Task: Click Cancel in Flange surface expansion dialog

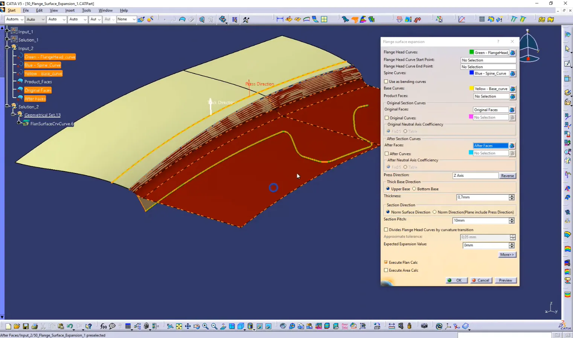Action: pos(482,280)
